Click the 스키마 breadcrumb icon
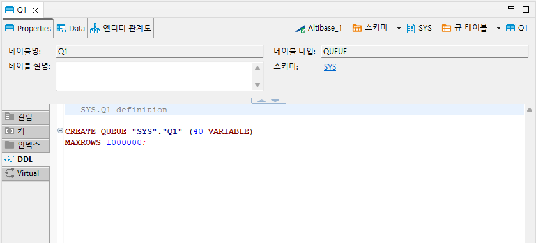The width and height of the screenshot is (536, 243). (357, 28)
